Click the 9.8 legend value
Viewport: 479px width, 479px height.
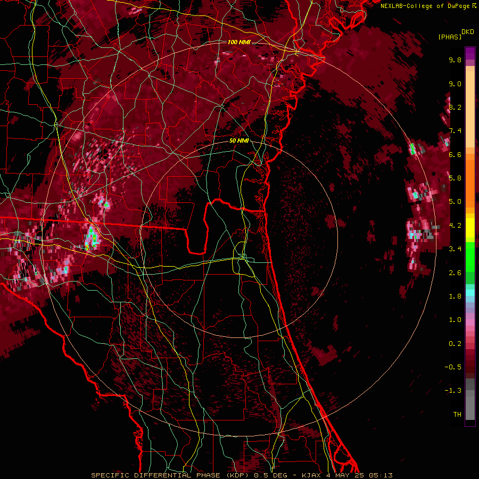coord(455,60)
